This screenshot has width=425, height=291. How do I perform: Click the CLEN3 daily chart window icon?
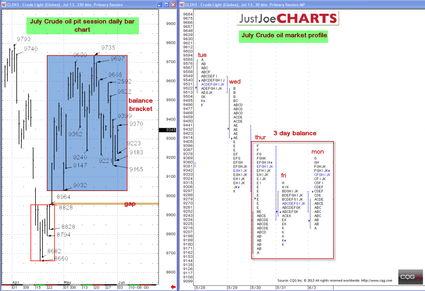pyautogui.click(x=3, y=5)
